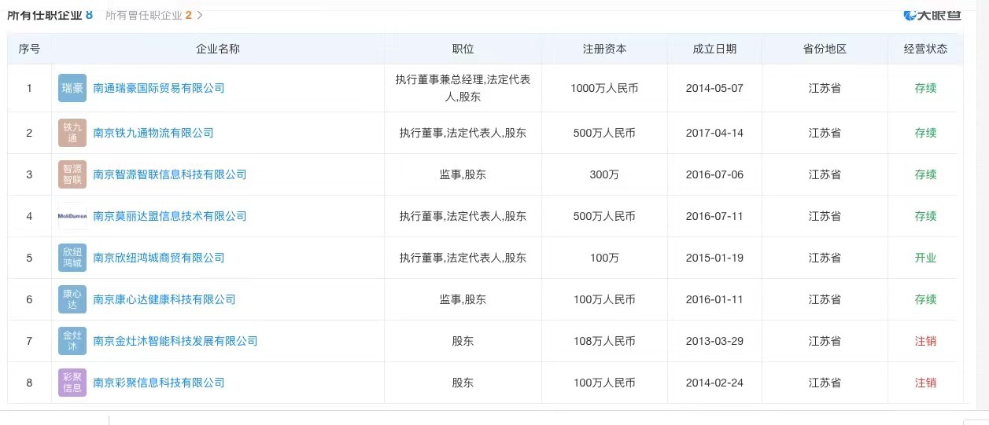Viewport: 989px width, 425px height.
Task: Open 南京金灶沐智能科技发展有限公司 link
Action: (x=175, y=341)
